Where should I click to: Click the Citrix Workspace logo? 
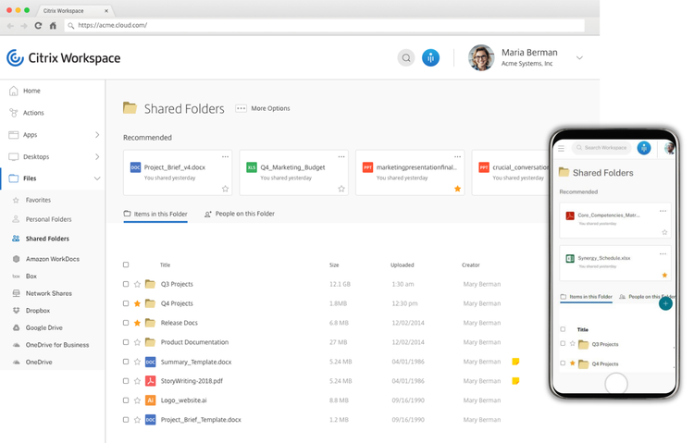pyautogui.click(x=63, y=58)
